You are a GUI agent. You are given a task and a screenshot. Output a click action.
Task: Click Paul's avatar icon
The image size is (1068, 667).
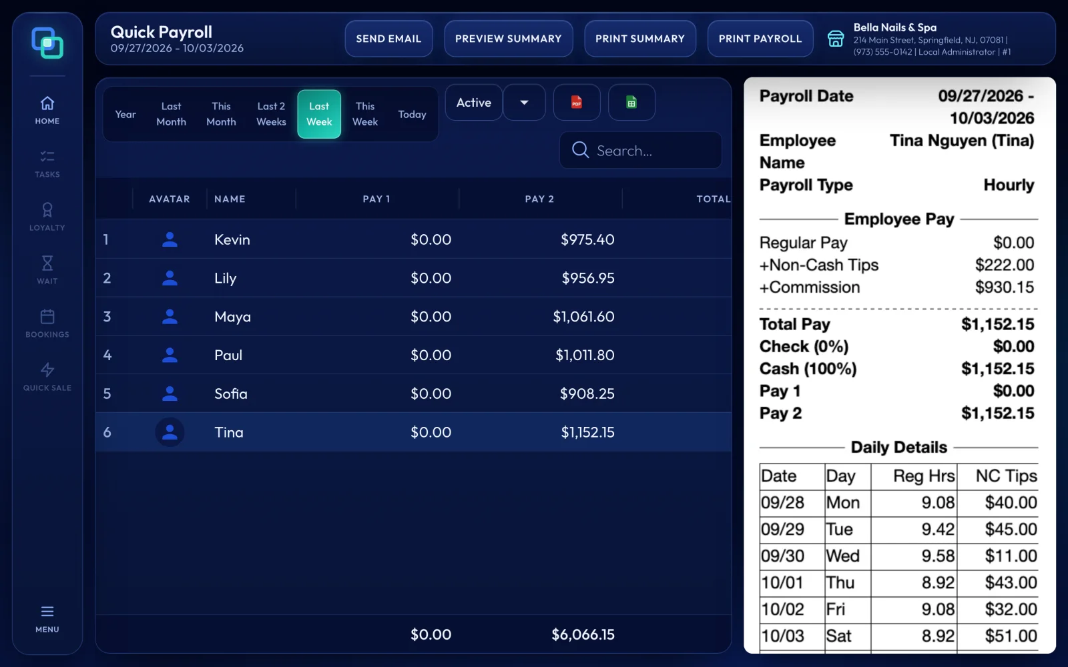point(170,355)
